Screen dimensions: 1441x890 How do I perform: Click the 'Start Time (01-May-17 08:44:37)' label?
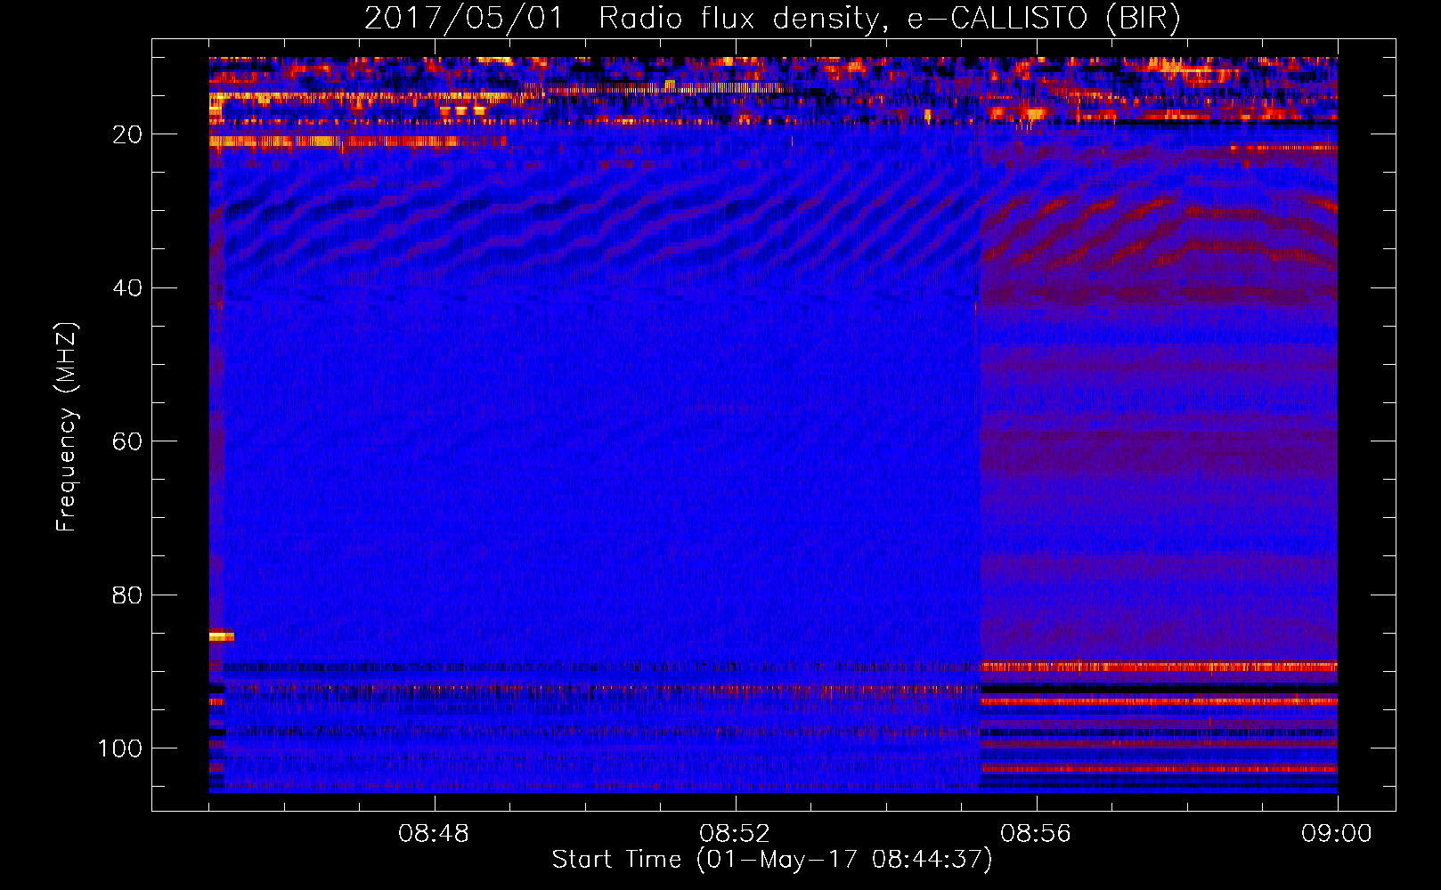coord(771,860)
